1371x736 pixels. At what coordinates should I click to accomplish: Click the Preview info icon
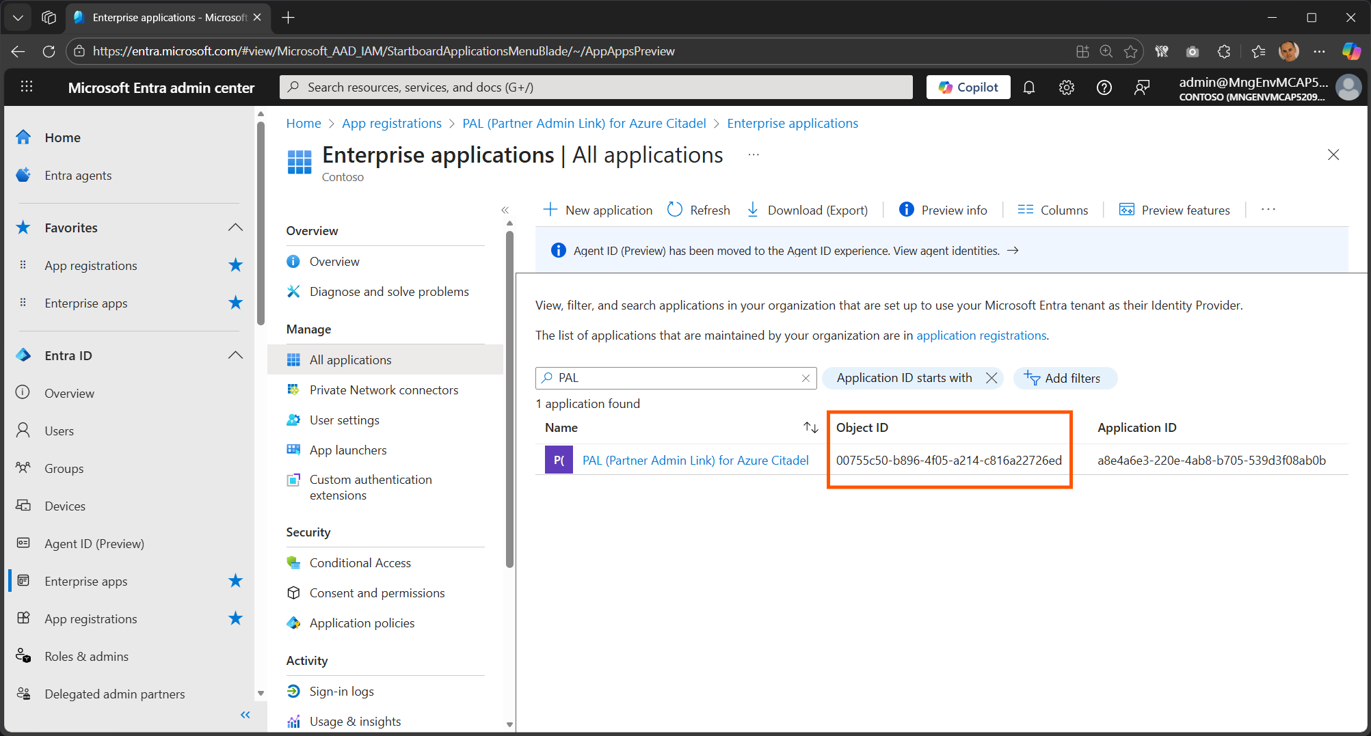(906, 210)
